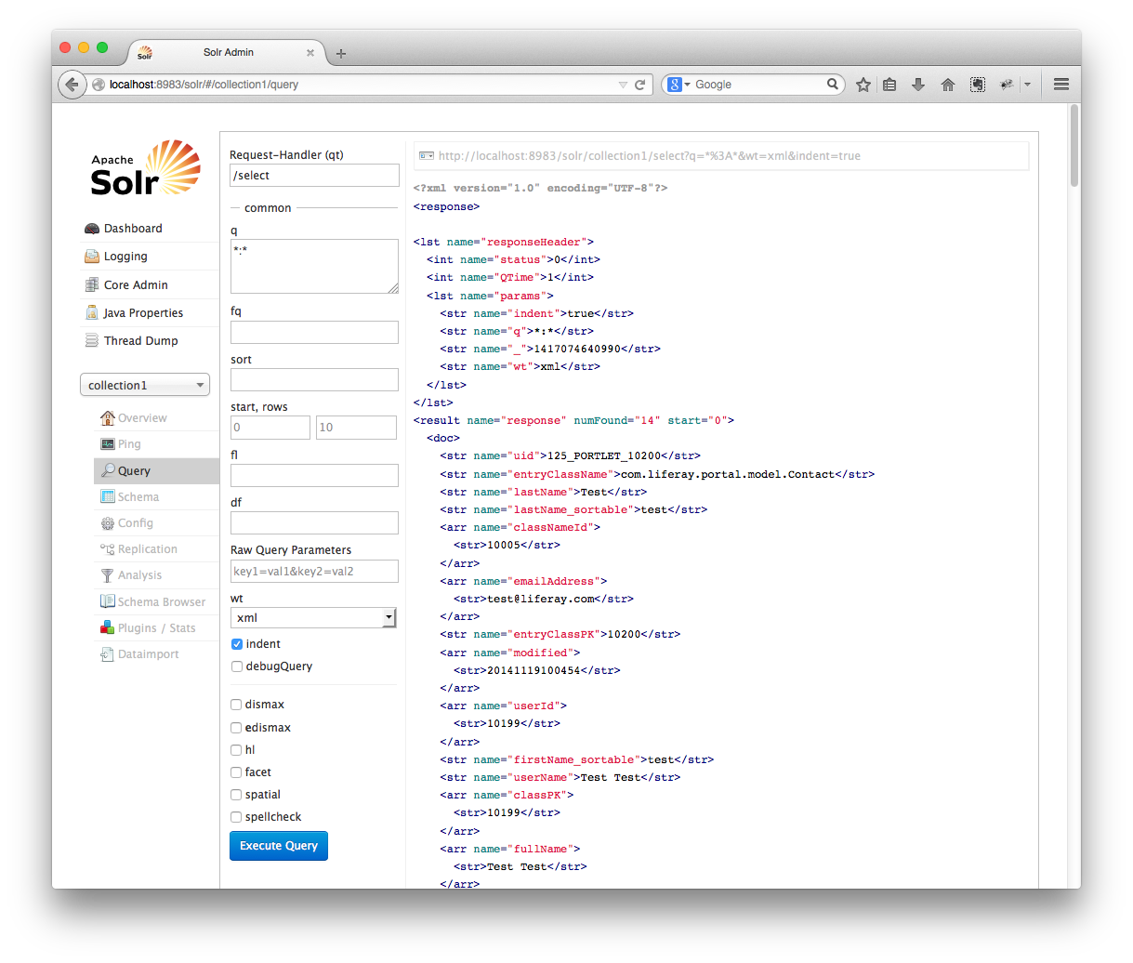Open the URL bar history dropdown arrow
Screen dimensions: 1133x963
coord(623,85)
